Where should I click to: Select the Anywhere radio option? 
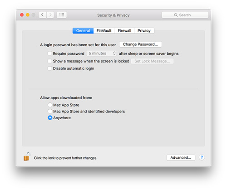tap(50, 118)
